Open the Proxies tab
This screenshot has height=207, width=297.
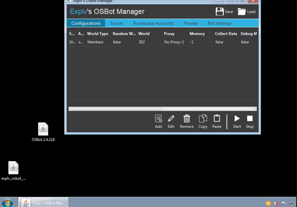tap(190, 23)
